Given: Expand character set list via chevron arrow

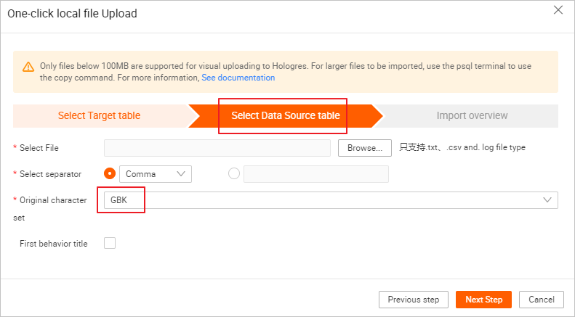Looking at the screenshot, I should point(547,200).
